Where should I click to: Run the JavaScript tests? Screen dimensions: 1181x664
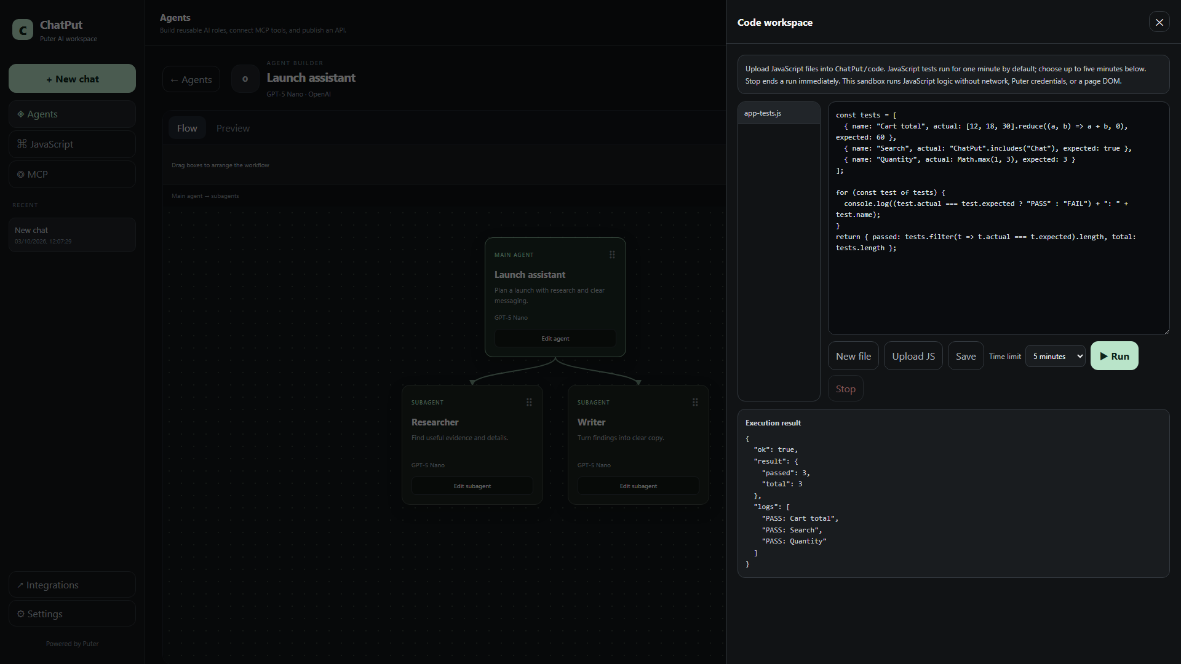[x=1114, y=356]
